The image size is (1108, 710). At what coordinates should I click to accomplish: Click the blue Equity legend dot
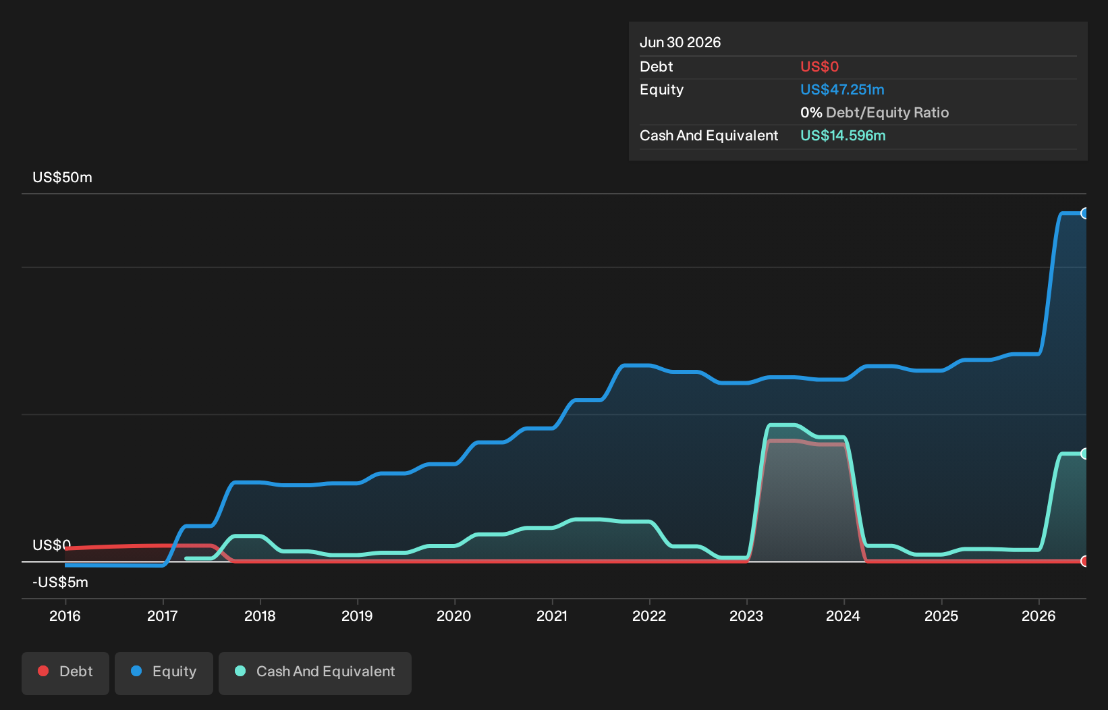point(136,671)
